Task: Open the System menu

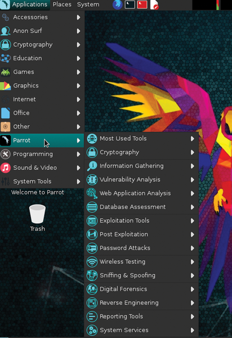Action: 88,5
